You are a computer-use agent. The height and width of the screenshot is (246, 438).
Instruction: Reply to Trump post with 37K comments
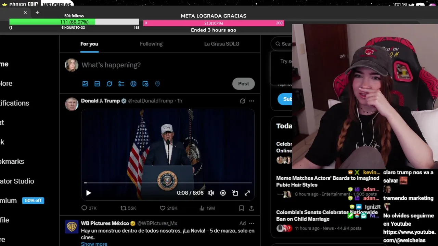coord(89,208)
